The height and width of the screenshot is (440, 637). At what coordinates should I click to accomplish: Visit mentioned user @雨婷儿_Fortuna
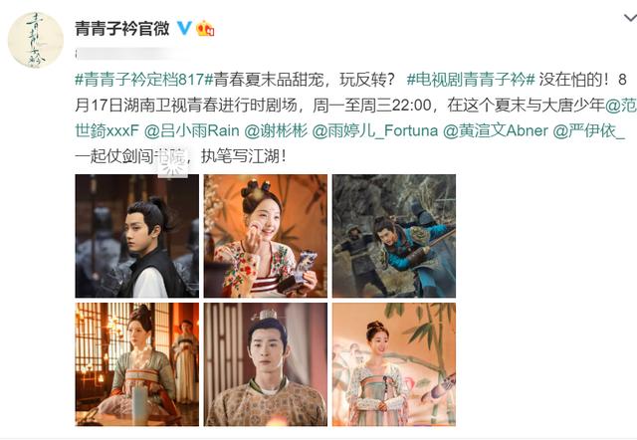[x=375, y=130]
